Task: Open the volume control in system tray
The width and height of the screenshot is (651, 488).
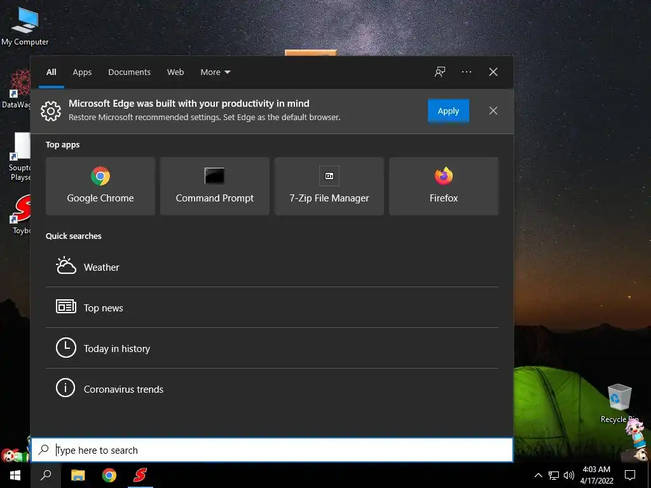Action: coord(569,475)
